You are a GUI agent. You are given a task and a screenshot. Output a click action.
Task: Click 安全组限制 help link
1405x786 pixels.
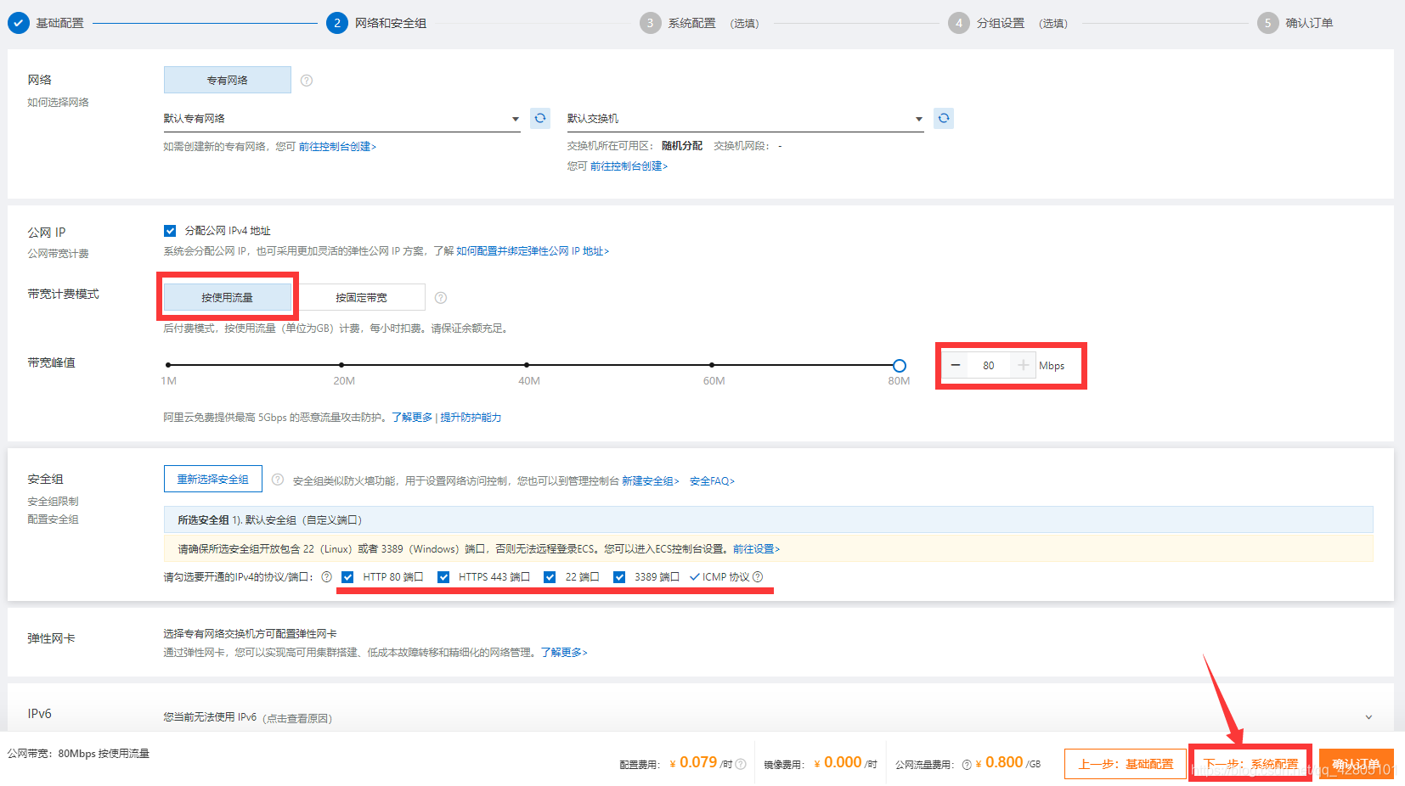(53, 502)
